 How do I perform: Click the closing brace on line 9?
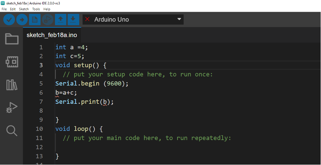pyautogui.click(x=57, y=120)
